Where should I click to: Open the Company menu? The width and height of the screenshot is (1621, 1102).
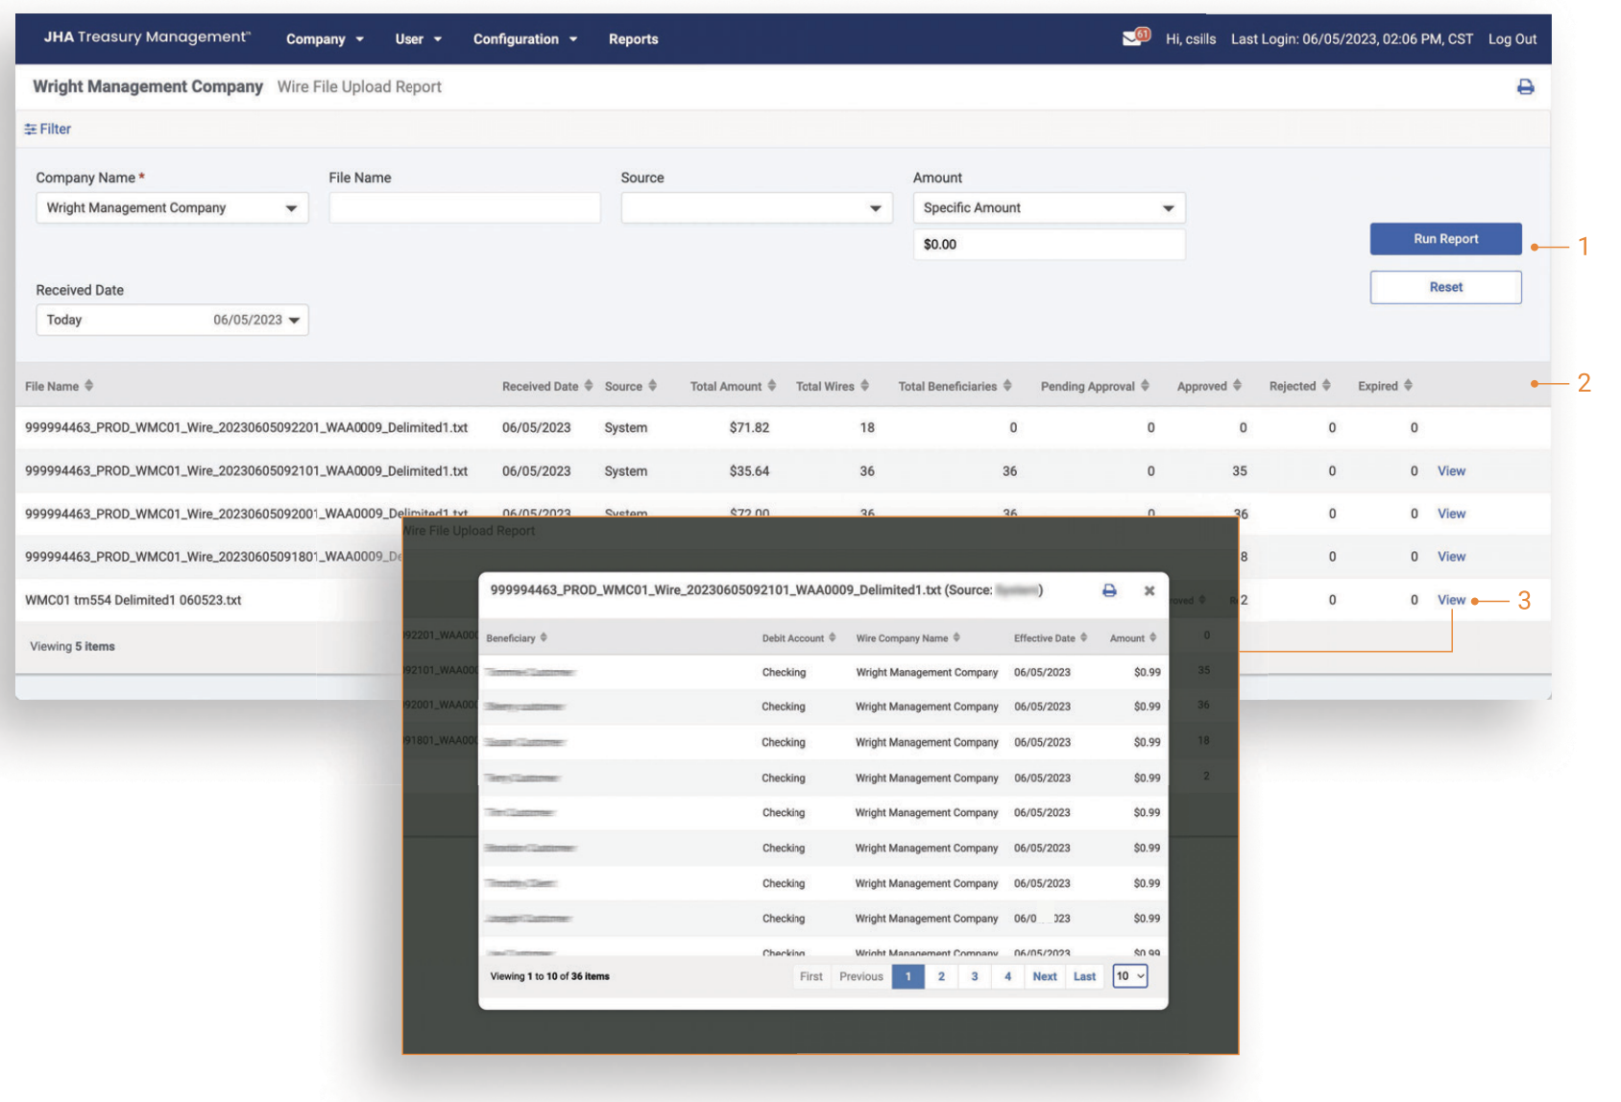(325, 39)
